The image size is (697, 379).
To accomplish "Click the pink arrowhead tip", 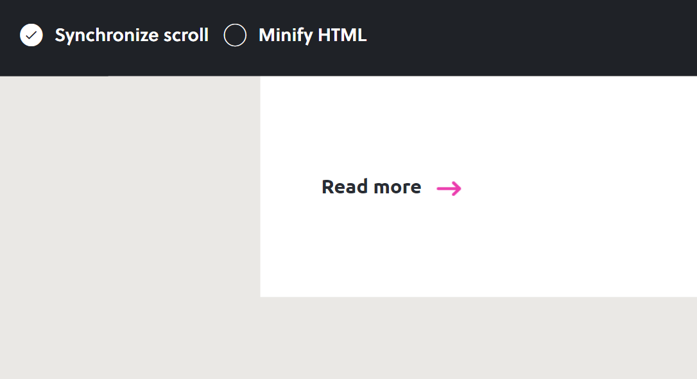I will coord(458,188).
